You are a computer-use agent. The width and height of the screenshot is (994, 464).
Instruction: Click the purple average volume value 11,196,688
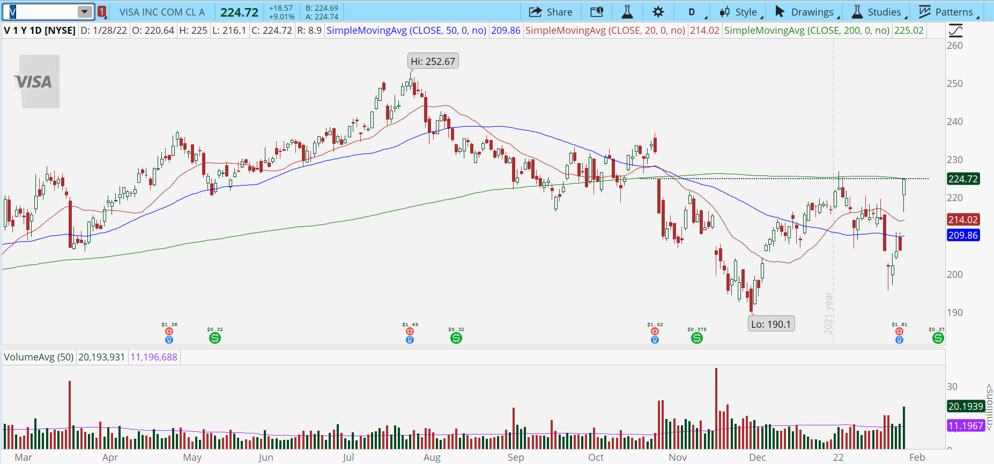[x=154, y=357]
